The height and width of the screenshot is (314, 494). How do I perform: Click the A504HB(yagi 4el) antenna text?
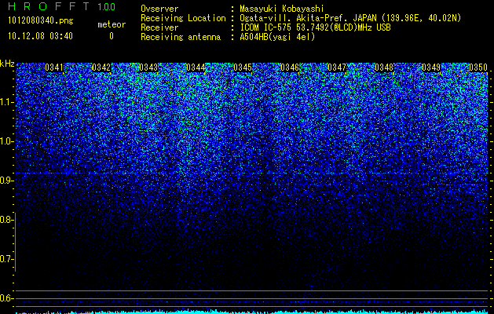click(x=277, y=37)
